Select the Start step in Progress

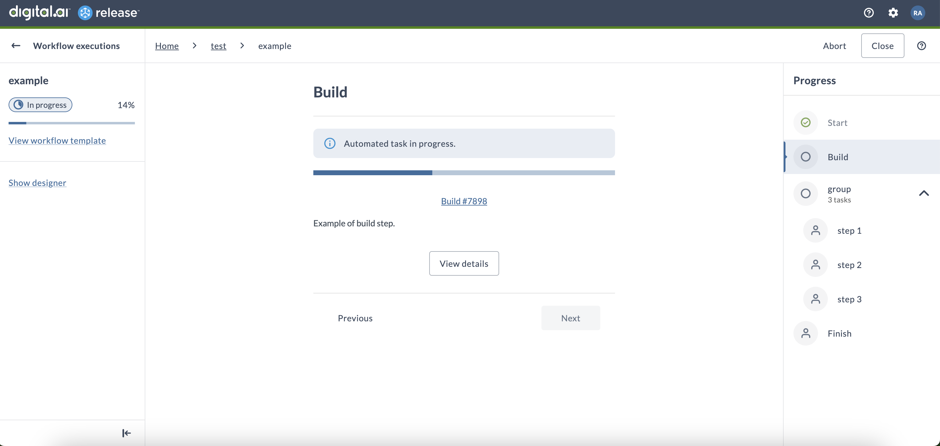click(838, 123)
